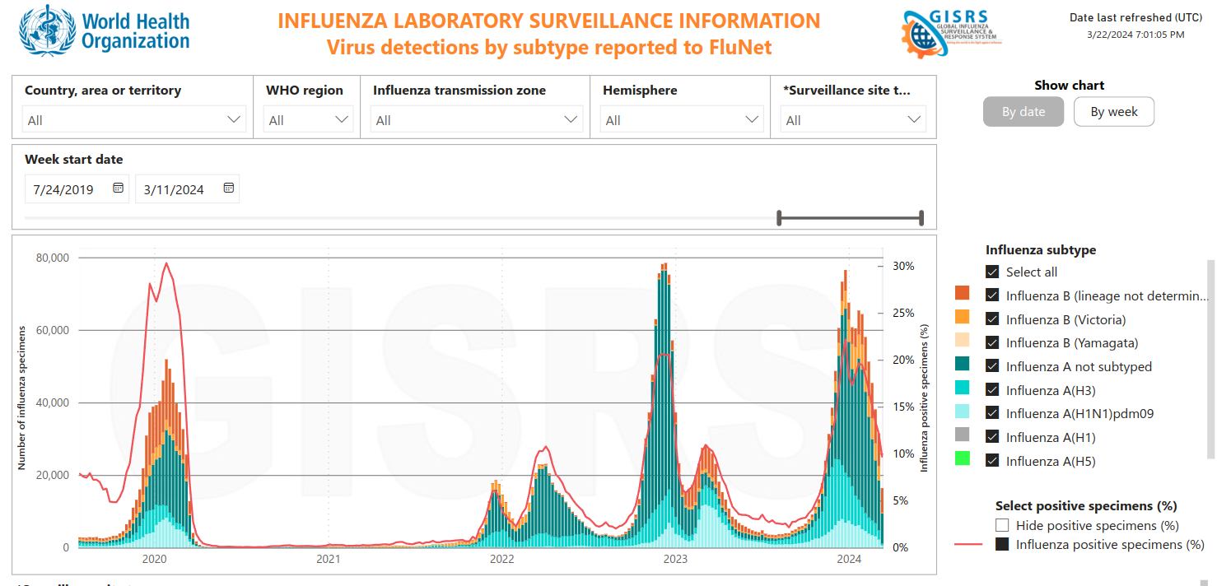Click the 30% right axis label
The height and width of the screenshot is (586, 1217).
coord(903,266)
